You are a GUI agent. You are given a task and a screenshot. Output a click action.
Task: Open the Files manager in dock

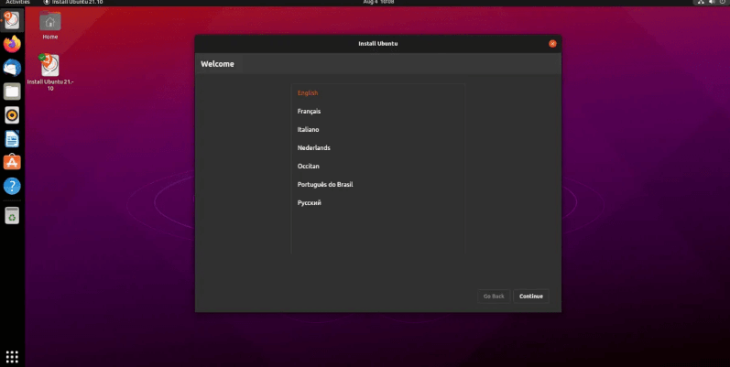click(12, 92)
